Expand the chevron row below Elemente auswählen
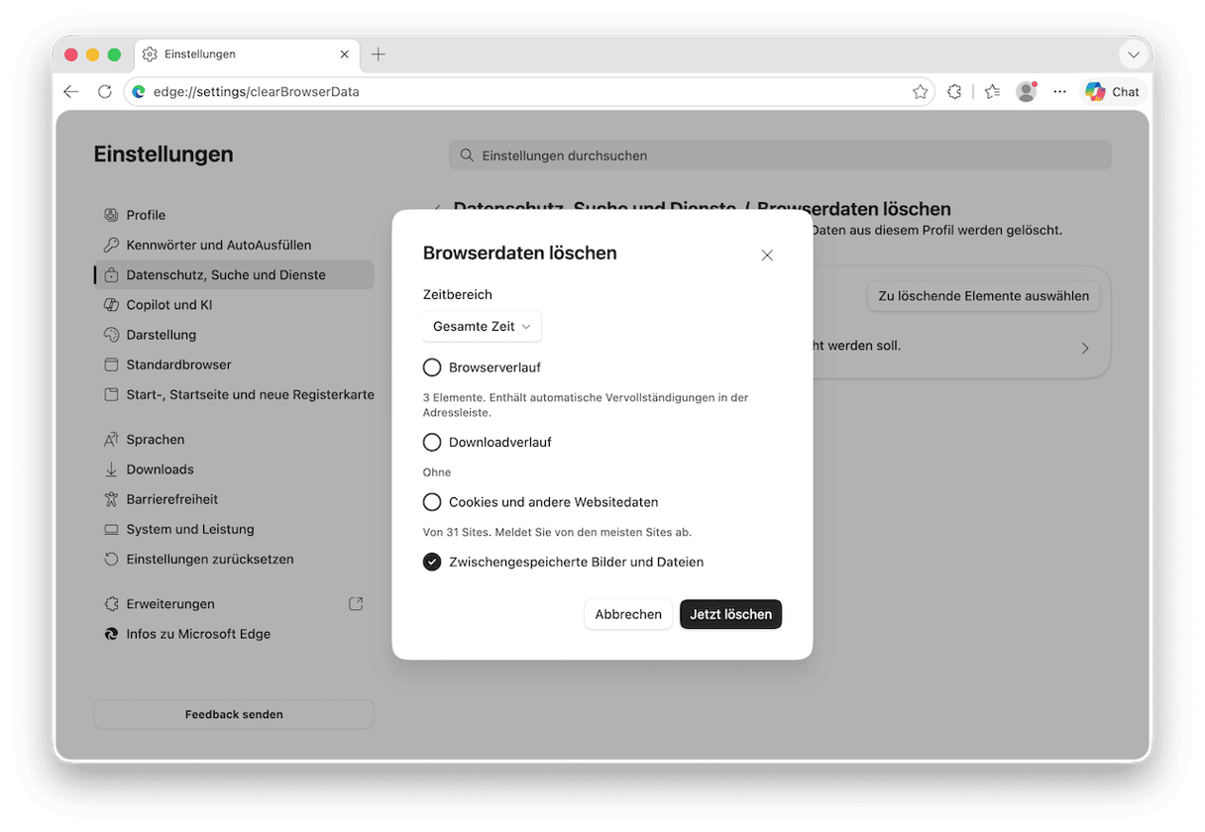This screenshot has width=1205, height=832. coord(1085,348)
